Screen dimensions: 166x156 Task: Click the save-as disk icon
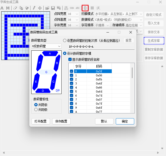(59, 8)
